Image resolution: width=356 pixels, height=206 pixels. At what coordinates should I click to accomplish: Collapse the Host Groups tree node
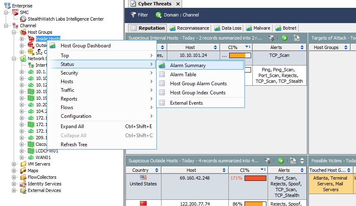[x=14, y=32]
